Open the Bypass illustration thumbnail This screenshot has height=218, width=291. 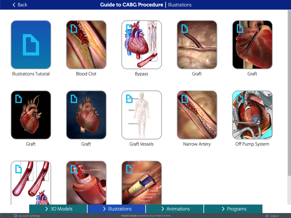coord(142,45)
